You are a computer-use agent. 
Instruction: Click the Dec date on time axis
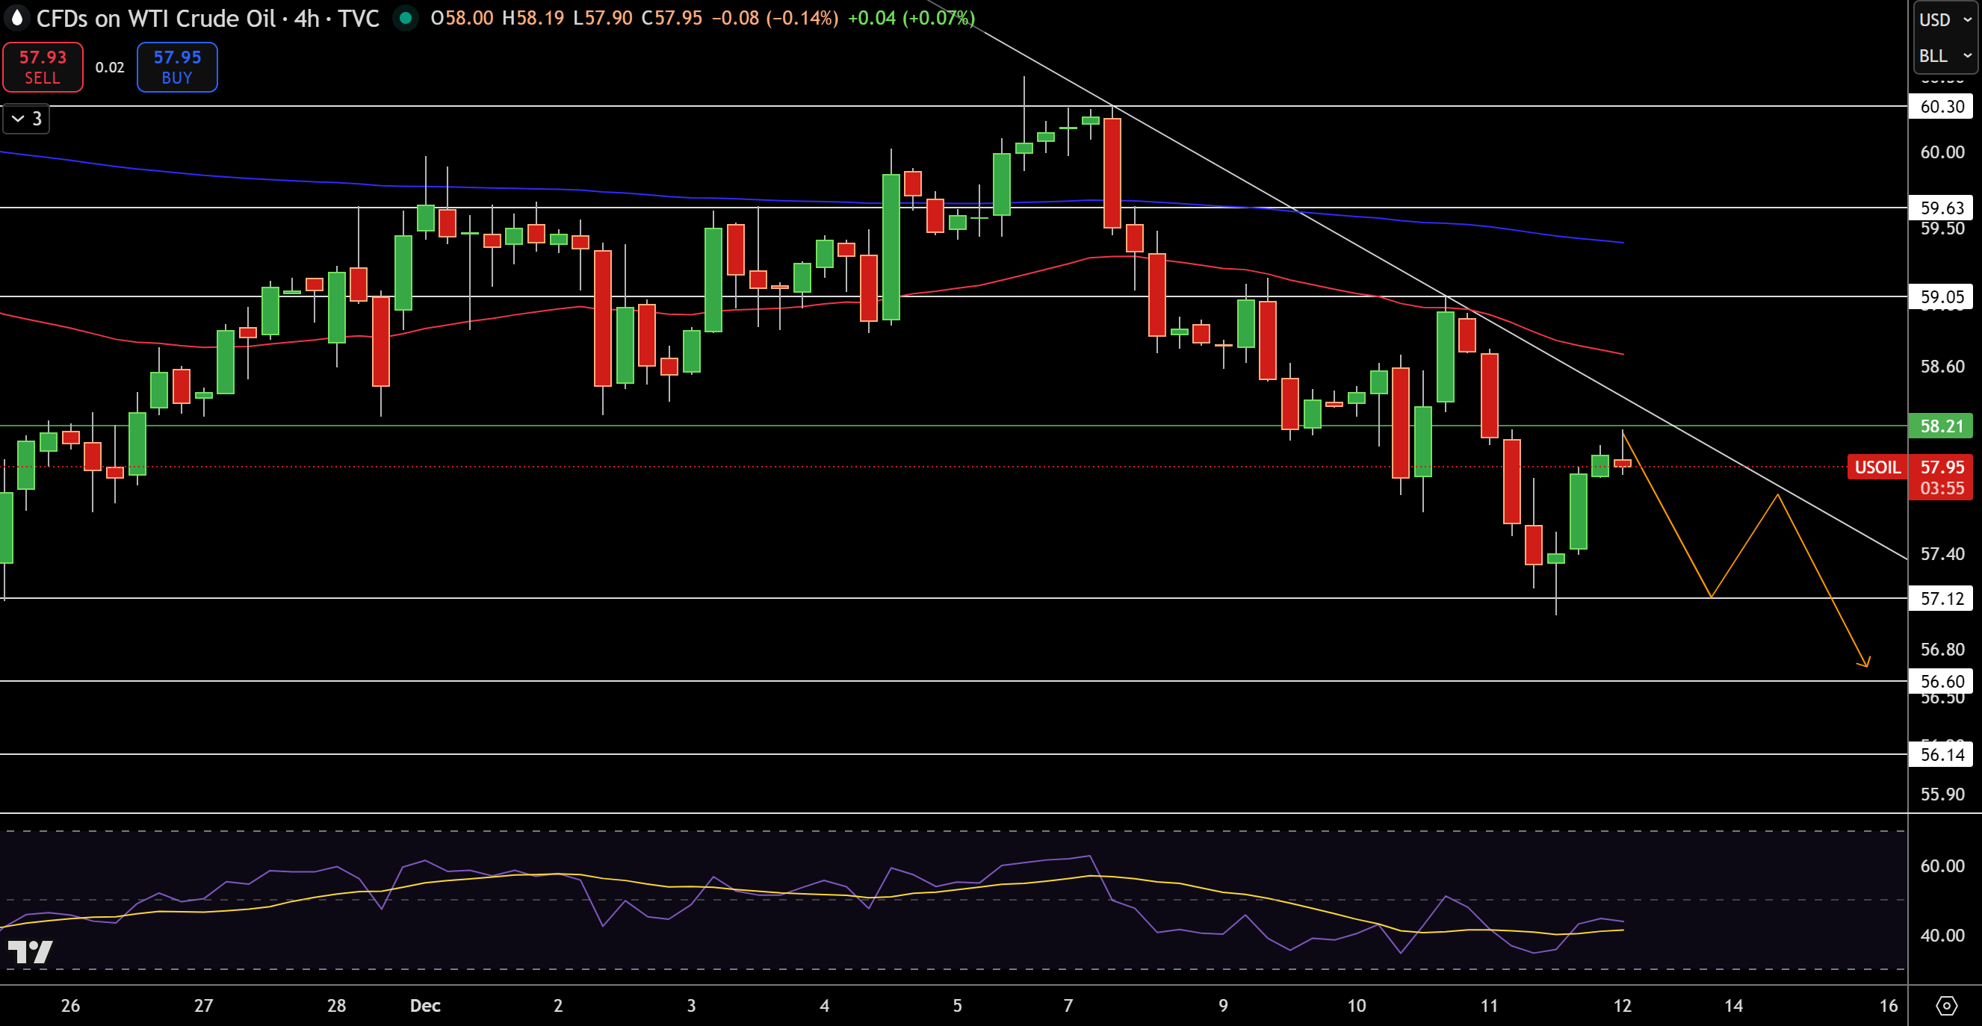point(426,1004)
